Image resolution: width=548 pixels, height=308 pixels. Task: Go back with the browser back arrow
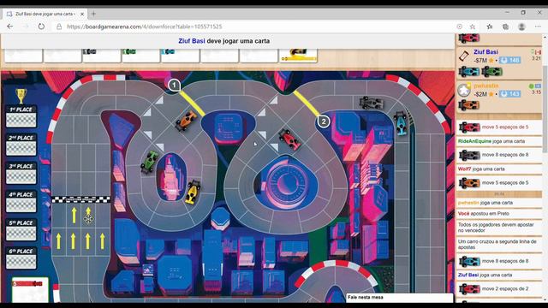tap(9, 27)
